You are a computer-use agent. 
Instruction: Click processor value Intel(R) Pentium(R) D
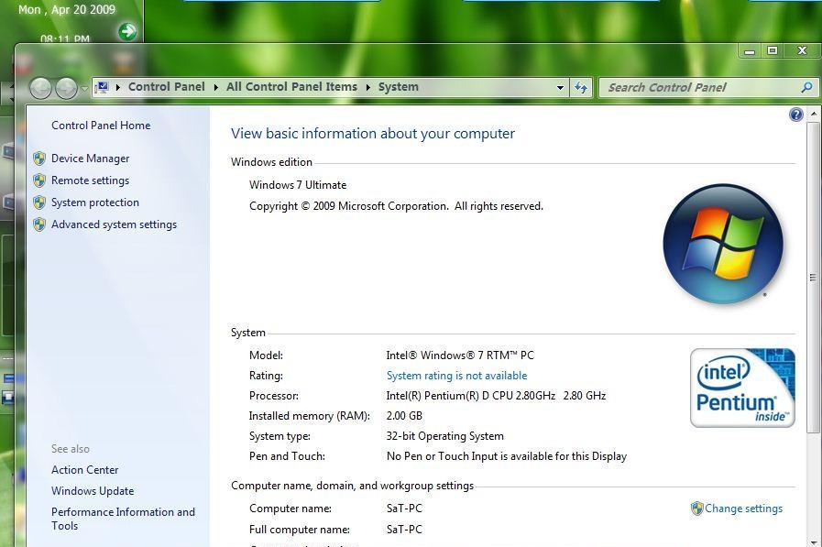[496, 396]
